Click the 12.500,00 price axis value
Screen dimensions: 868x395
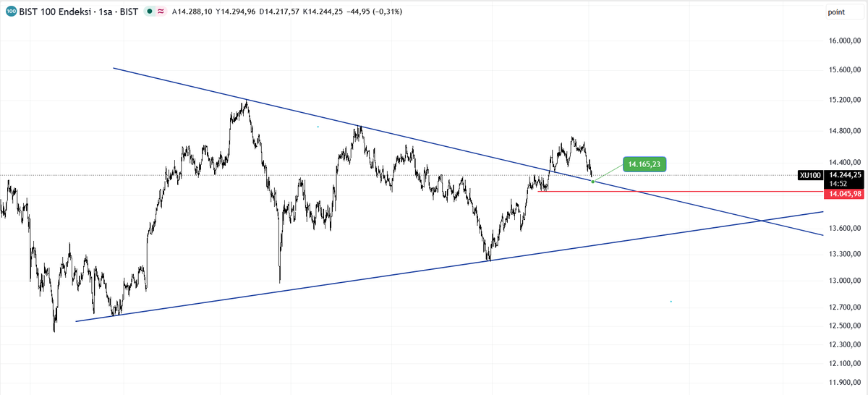(844, 326)
